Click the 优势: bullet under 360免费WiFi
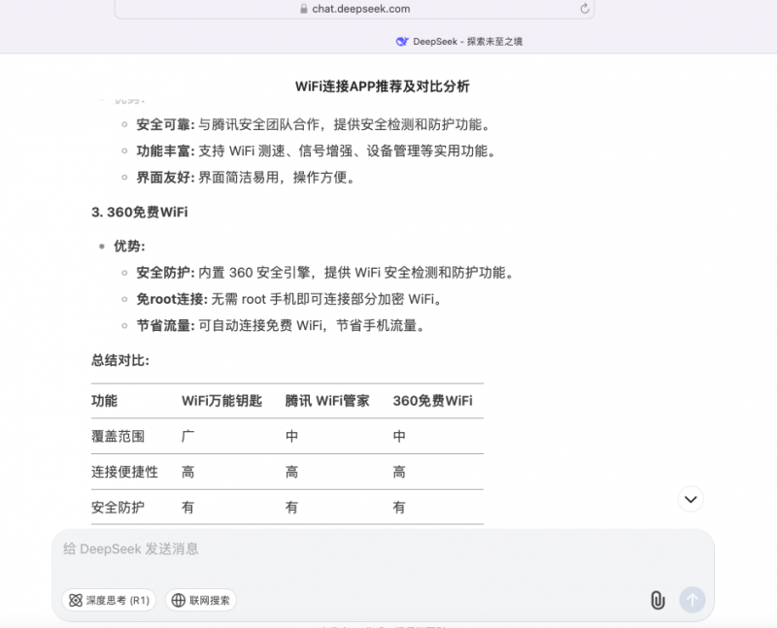777x628 pixels. point(129,247)
